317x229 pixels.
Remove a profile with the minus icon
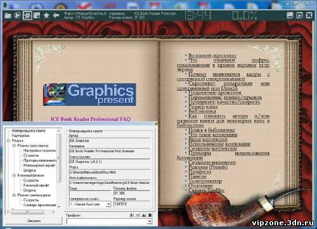138,215
